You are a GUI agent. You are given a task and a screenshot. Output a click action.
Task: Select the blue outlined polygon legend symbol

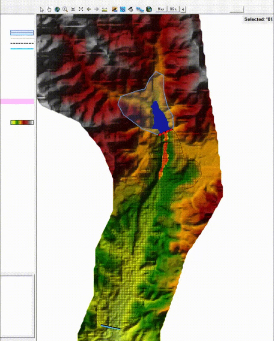pyautogui.click(x=22, y=33)
